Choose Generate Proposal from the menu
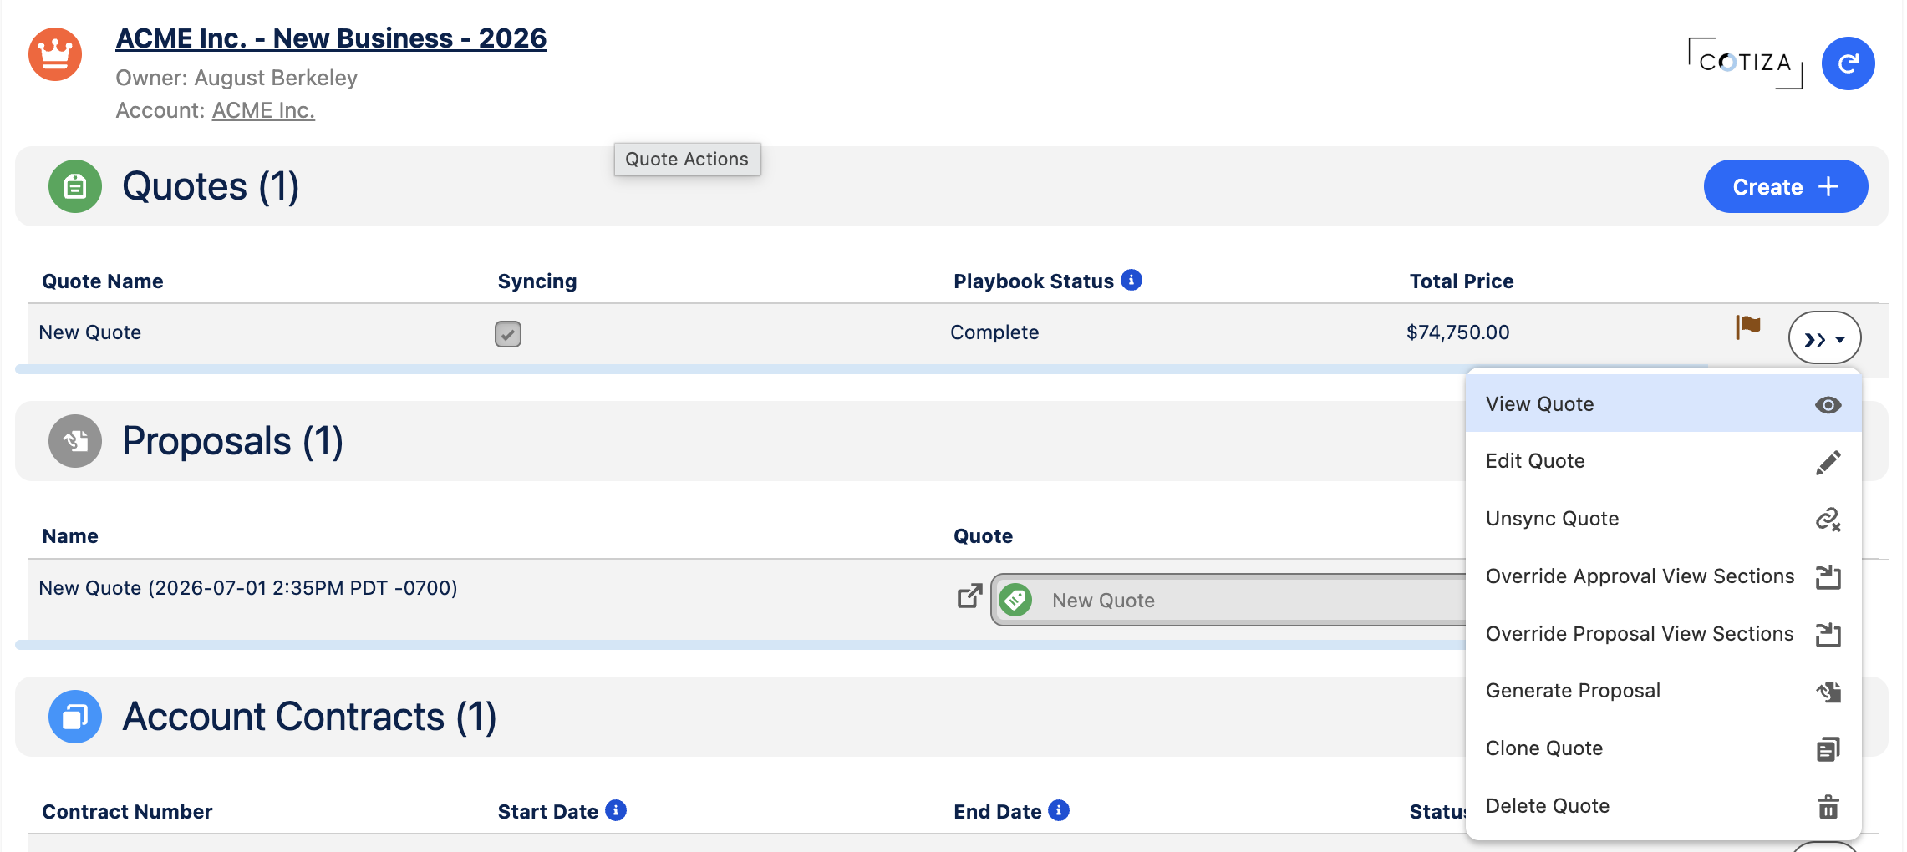 [1663, 691]
